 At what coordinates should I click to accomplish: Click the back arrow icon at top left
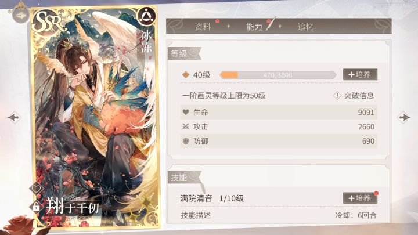pos(21,15)
